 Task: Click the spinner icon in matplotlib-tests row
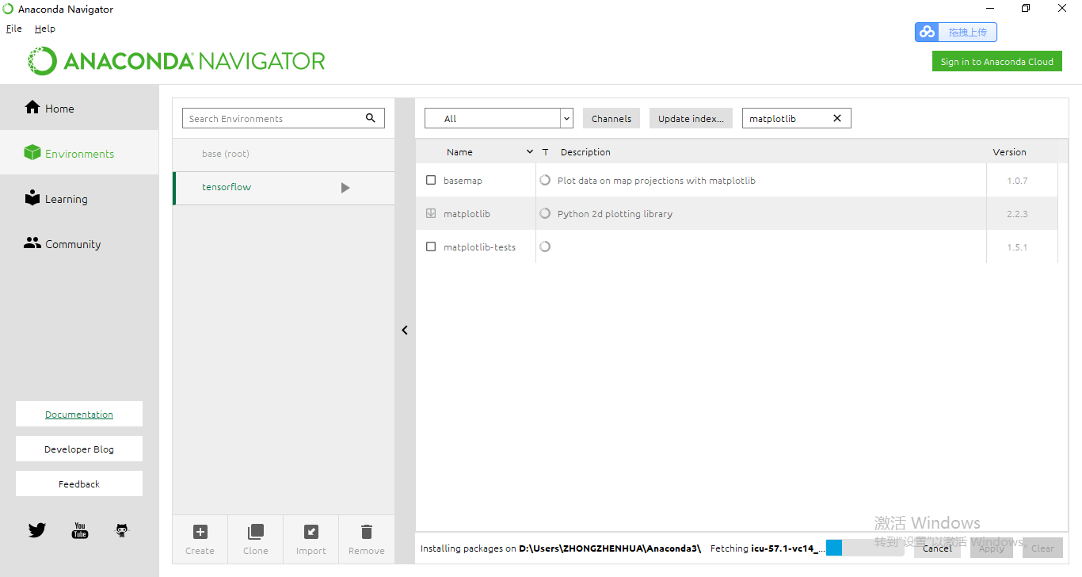tap(545, 247)
